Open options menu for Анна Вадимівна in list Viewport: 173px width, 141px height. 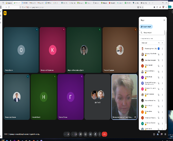(x=162, y=60)
